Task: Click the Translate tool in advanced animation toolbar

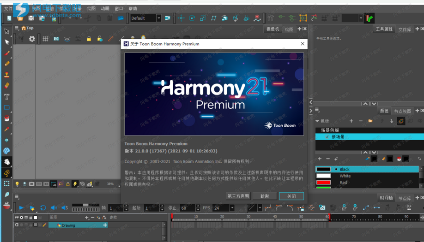Action: 181,18
